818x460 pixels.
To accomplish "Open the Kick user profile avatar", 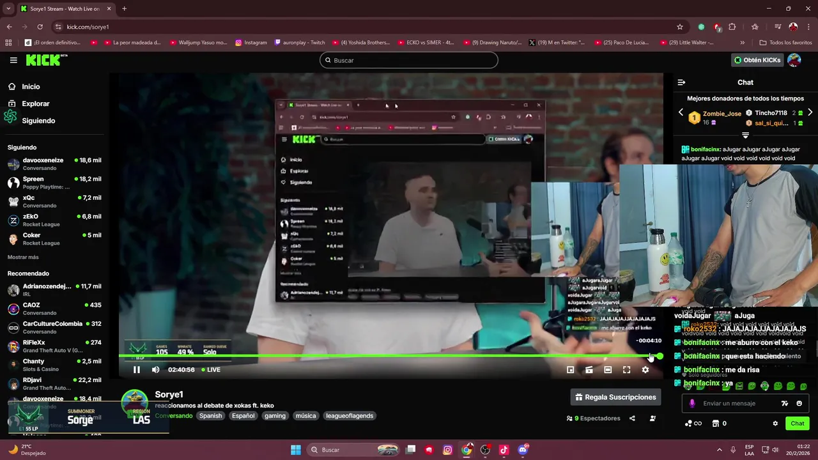I will coord(794,60).
